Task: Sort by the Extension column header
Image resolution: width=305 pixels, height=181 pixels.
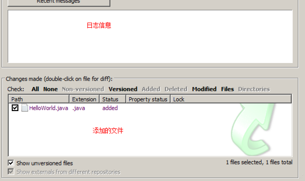Action: [x=84, y=99]
